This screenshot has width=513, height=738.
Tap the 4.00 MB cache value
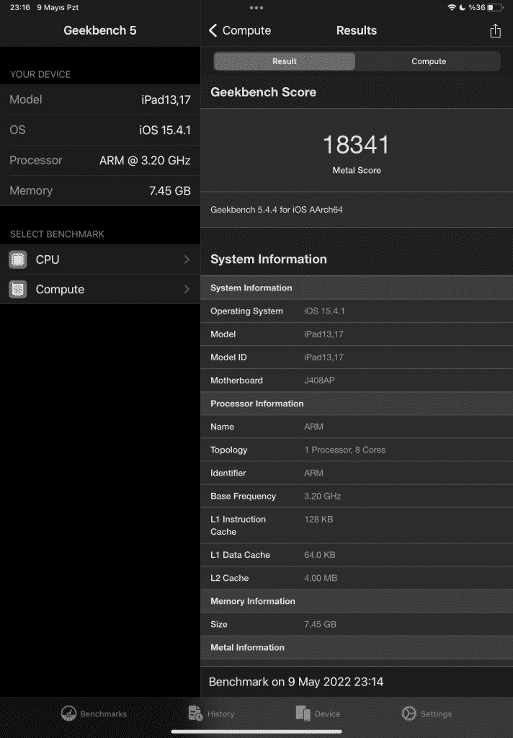321,578
